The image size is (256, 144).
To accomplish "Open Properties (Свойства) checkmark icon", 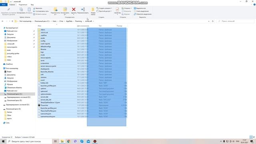I will pyautogui.click(x=117, y=10).
